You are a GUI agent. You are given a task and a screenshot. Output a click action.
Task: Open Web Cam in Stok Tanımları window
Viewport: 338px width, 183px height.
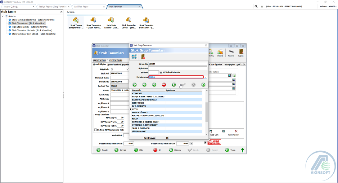[x=214, y=133]
